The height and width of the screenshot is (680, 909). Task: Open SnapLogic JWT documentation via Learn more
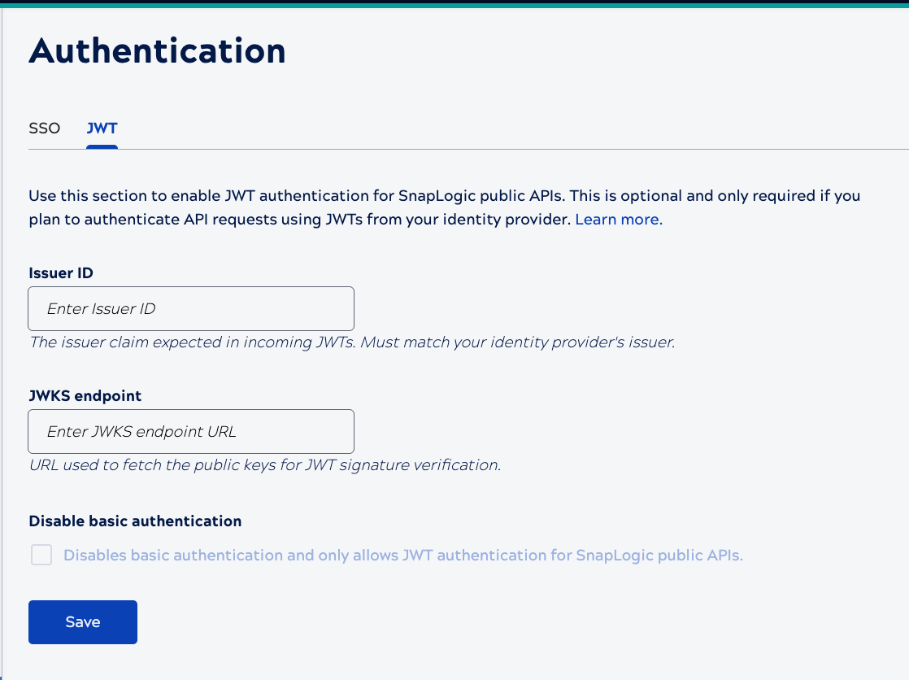point(618,219)
